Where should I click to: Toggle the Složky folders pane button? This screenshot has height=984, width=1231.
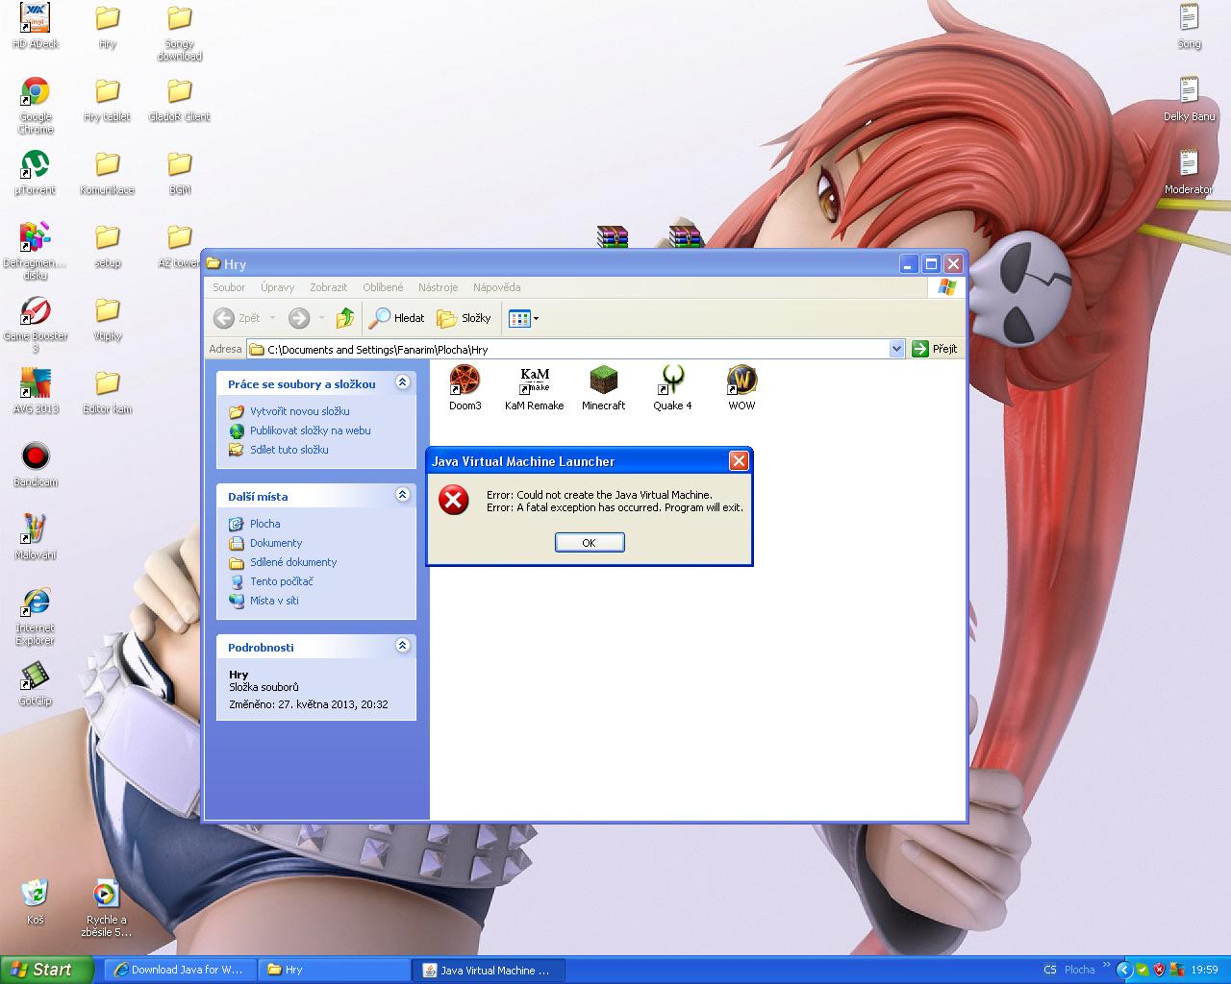464,318
